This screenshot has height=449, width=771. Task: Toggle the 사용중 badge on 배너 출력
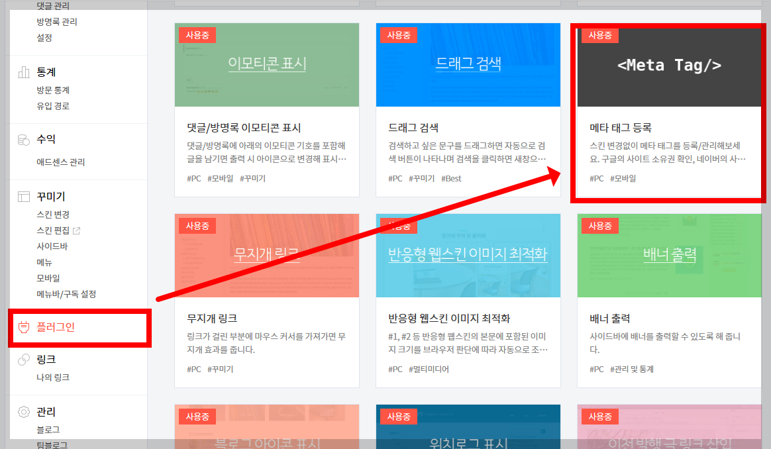(599, 225)
